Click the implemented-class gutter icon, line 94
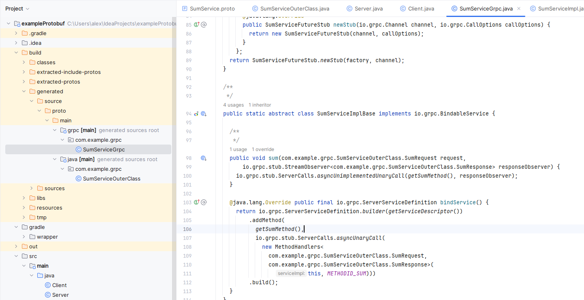584x300 pixels. [196, 114]
